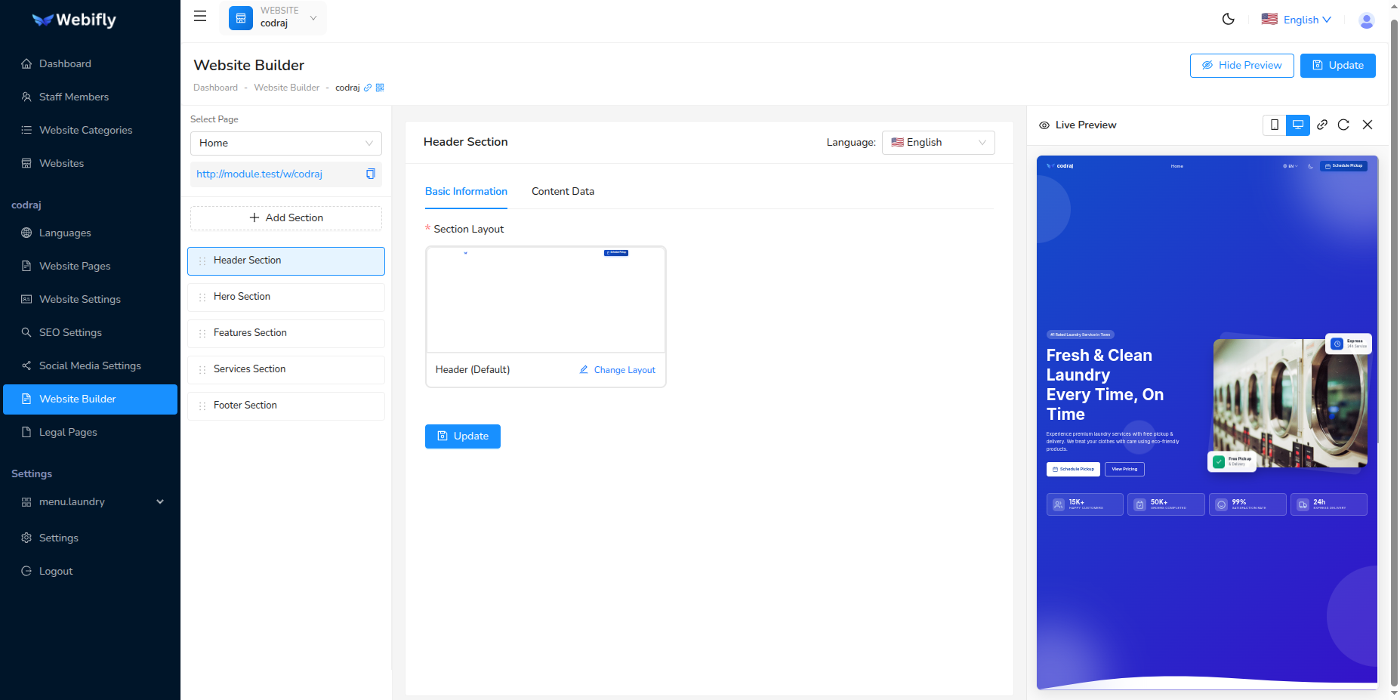Click the copy URL icon beside the site link
1400x700 pixels.
(371, 174)
